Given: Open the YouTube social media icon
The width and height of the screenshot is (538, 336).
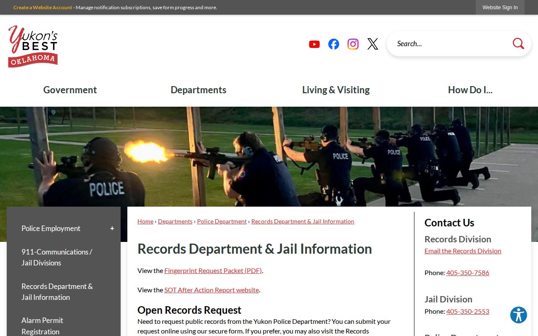Looking at the screenshot, I should [x=314, y=44].
